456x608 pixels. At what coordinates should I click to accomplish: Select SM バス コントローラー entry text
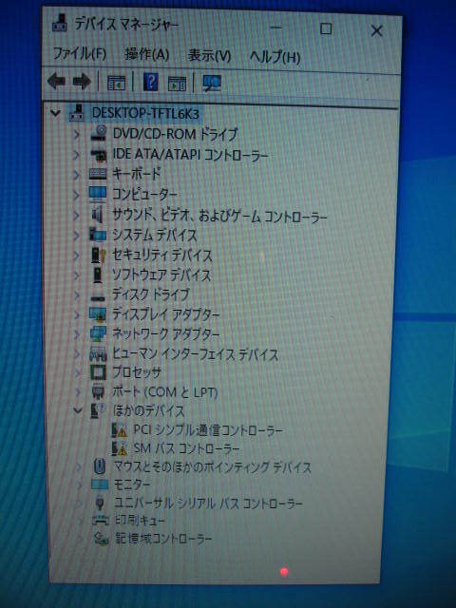(186, 449)
